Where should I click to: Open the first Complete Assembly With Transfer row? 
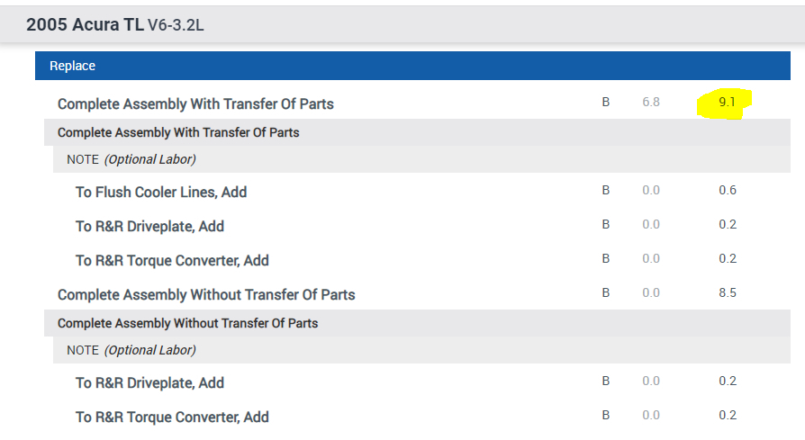point(195,103)
